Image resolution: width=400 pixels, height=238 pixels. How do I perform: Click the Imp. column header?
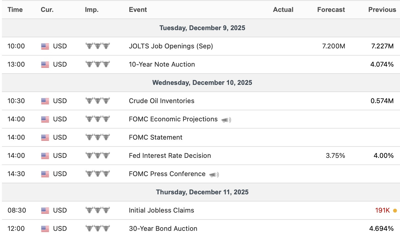point(92,10)
